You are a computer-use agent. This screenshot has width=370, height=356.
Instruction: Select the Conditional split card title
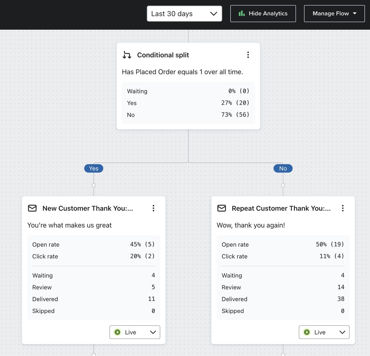pyautogui.click(x=163, y=55)
